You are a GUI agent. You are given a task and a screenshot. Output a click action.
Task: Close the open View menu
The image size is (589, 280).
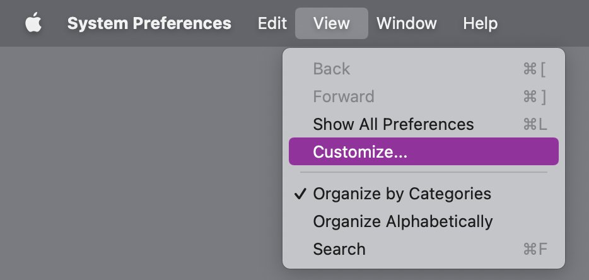[332, 23]
